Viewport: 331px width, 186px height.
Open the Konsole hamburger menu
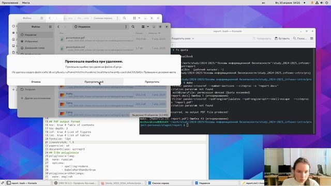tap(312, 39)
